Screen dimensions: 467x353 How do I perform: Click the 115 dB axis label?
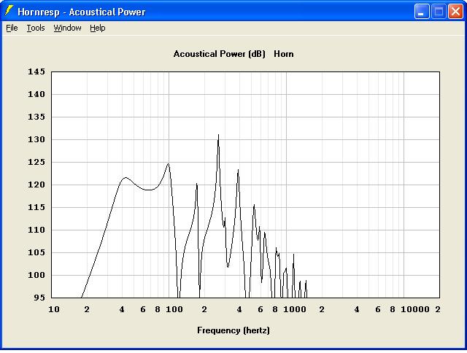point(36,207)
